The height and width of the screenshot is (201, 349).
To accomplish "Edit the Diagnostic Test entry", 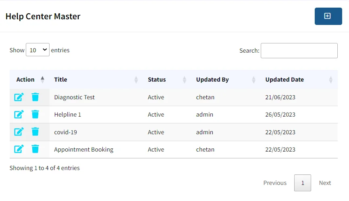I will point(19,97).
